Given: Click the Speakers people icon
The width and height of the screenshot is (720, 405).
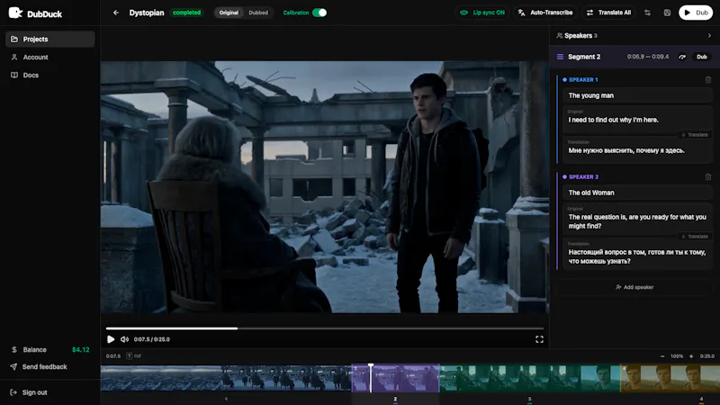Looking at the screenshot, I should pos(559,35).
